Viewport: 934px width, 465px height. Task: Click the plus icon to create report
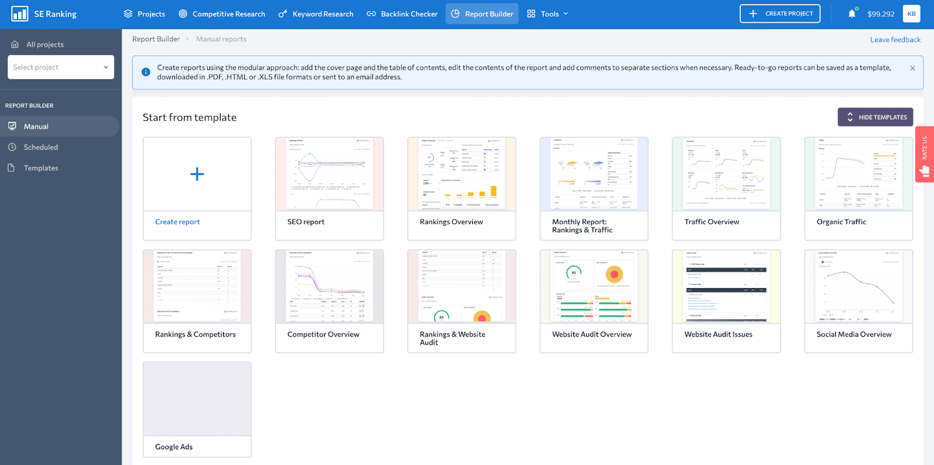(197, 174)
